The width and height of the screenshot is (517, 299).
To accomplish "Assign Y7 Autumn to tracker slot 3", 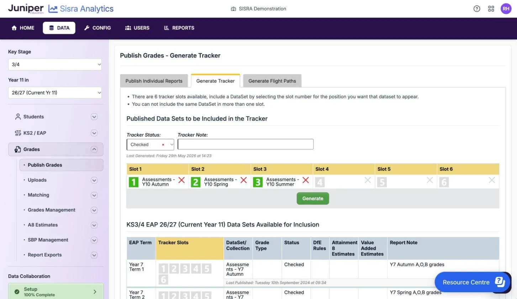I will [185, 268].
